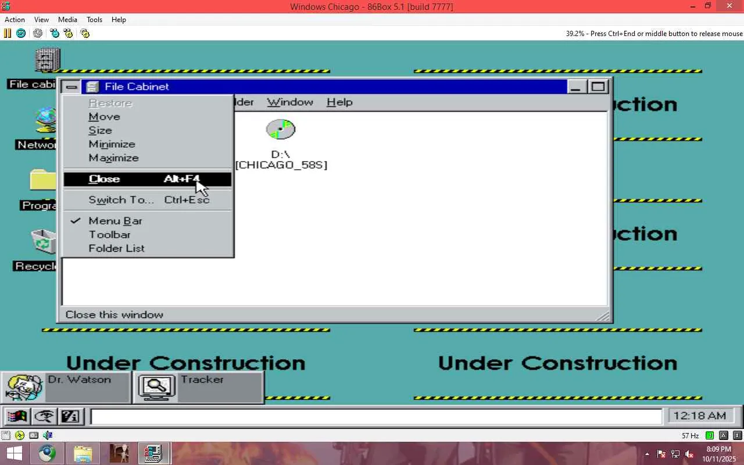
Task: Open 86Box settings from the toolbar icon
Action: 85,33
